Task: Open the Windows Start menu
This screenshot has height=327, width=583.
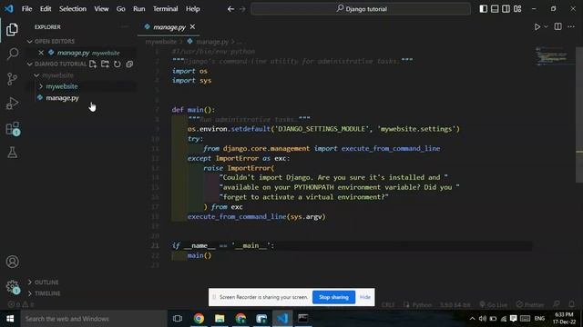Action: coord(10,319)
